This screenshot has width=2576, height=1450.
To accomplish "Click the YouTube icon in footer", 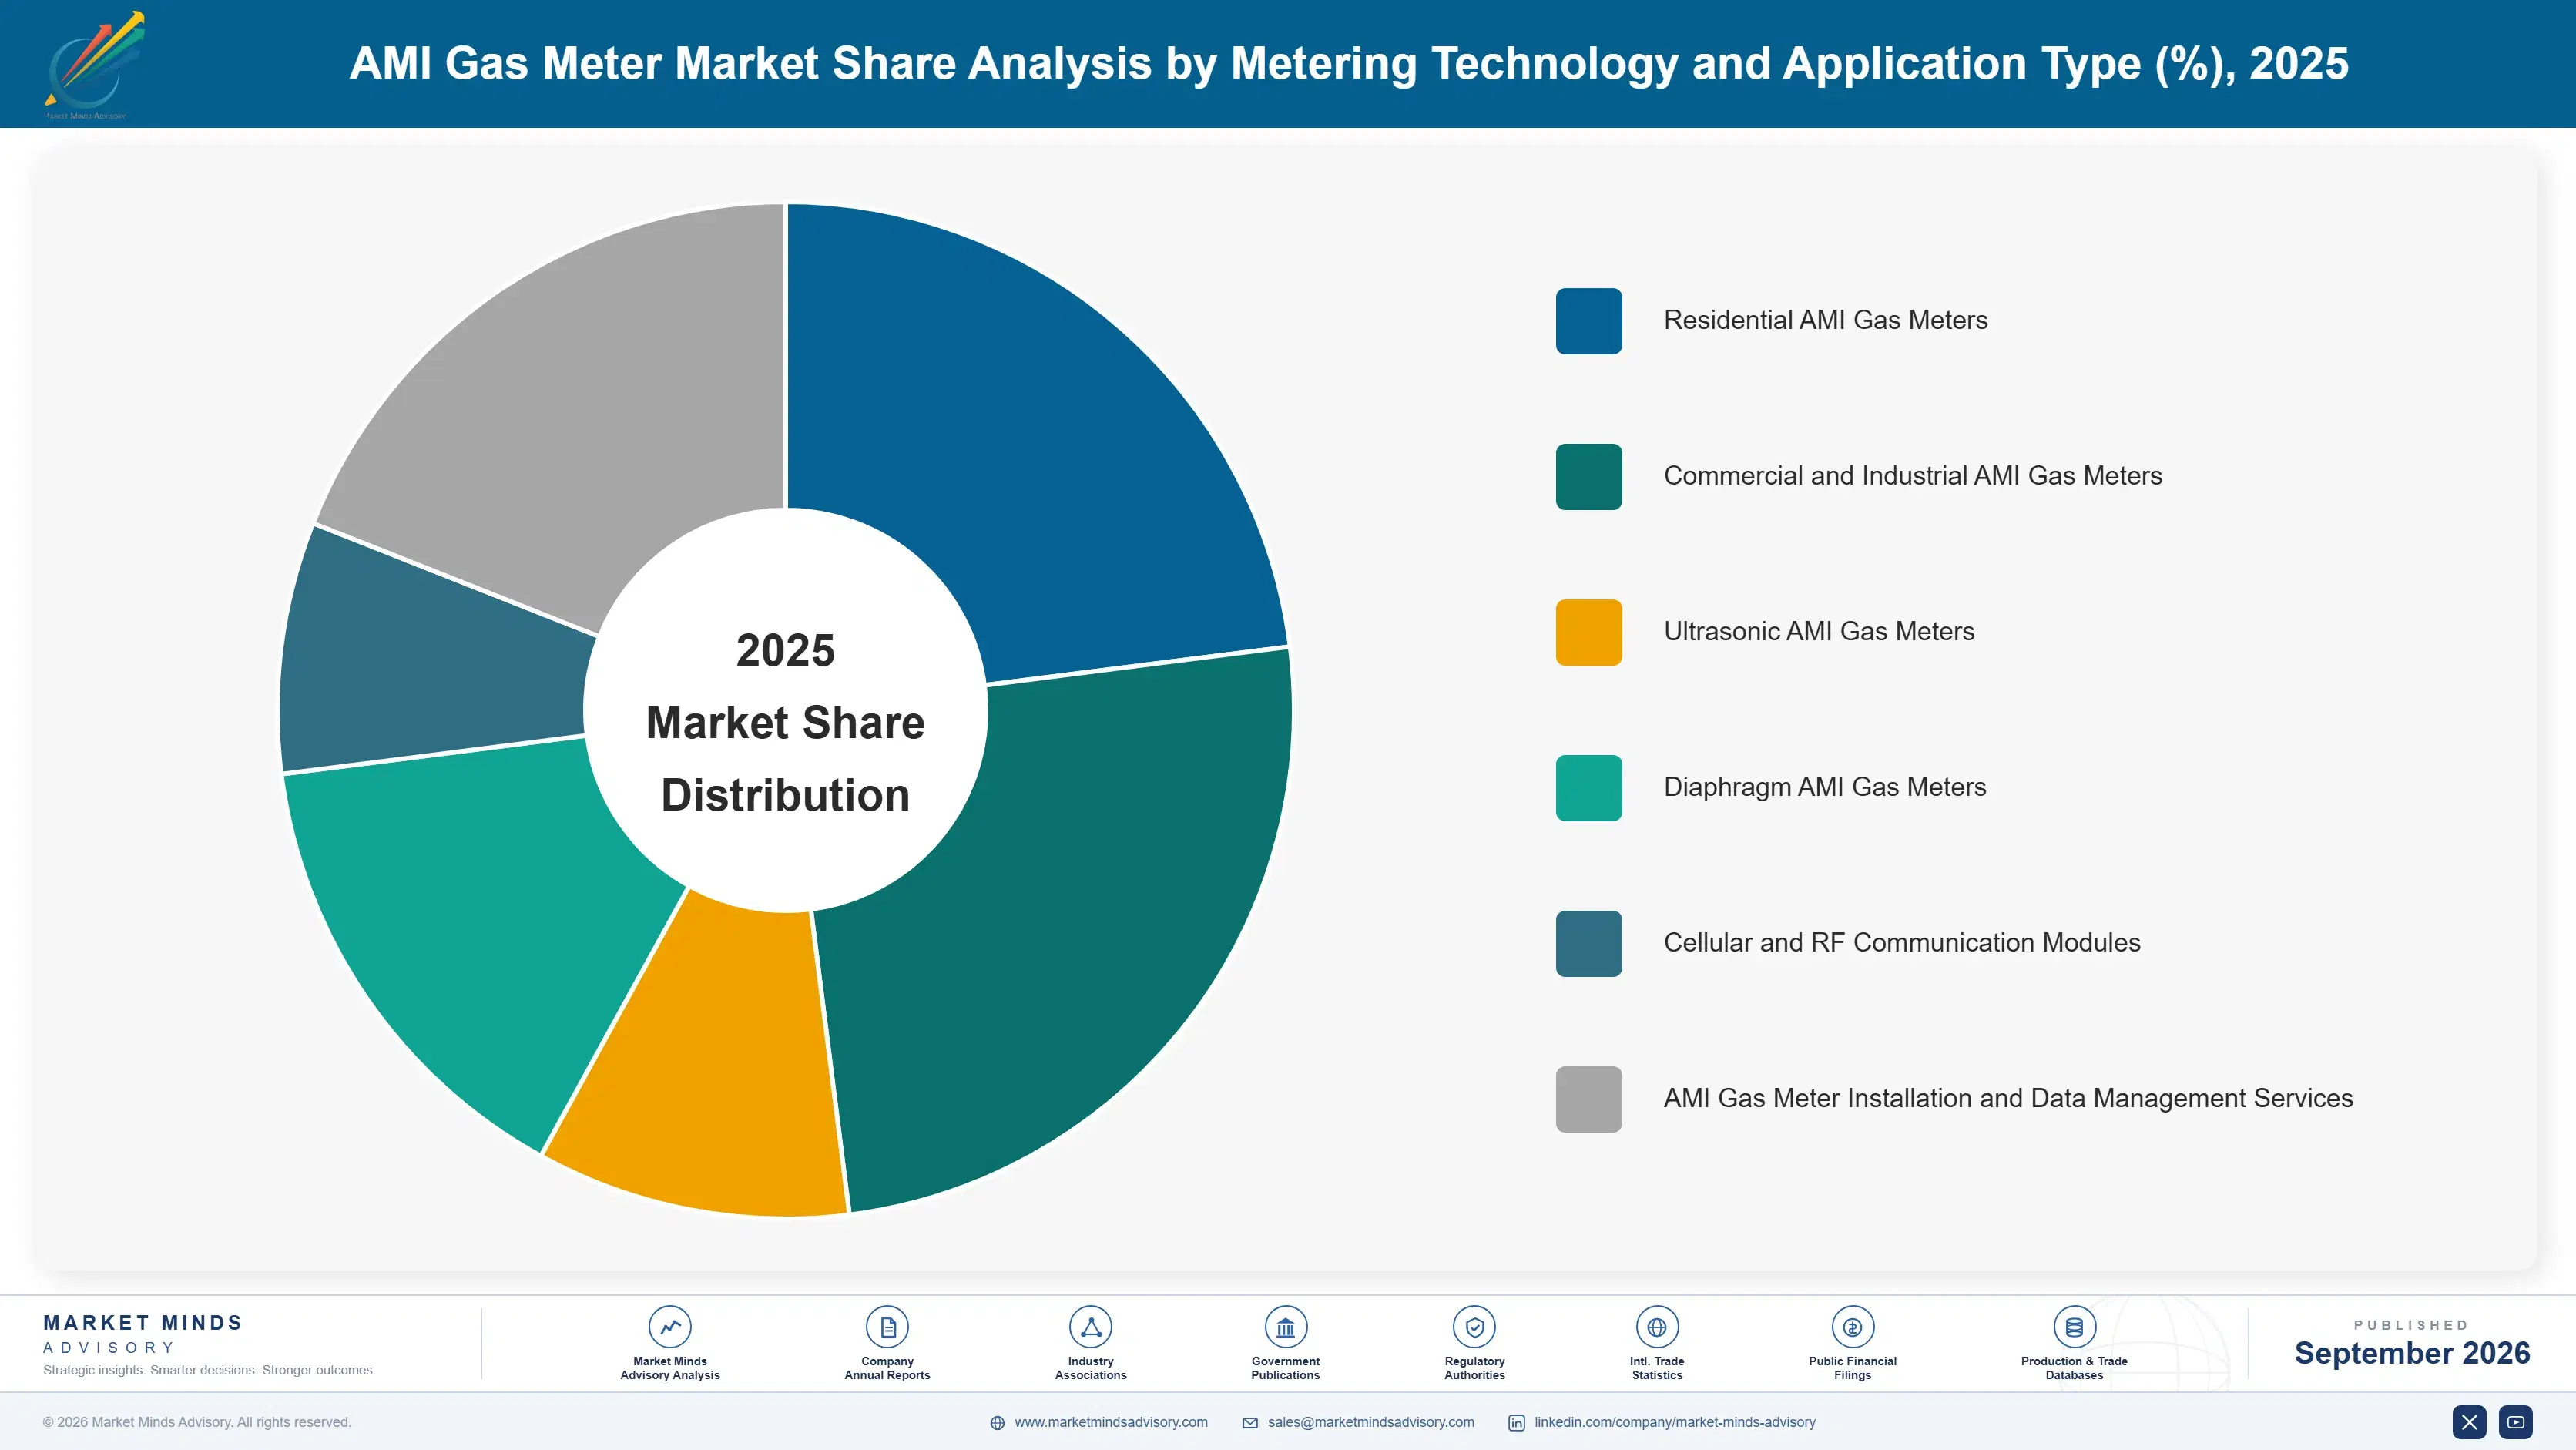I will (2516, 1422).
